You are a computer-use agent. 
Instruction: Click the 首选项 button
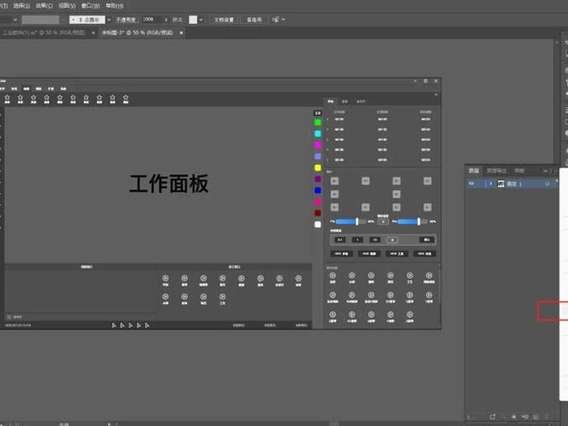coord(254,20)
